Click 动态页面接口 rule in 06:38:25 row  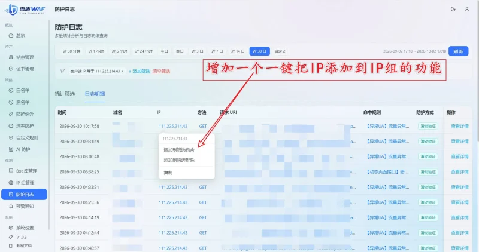pyautogui.click(x=387, y=172)
